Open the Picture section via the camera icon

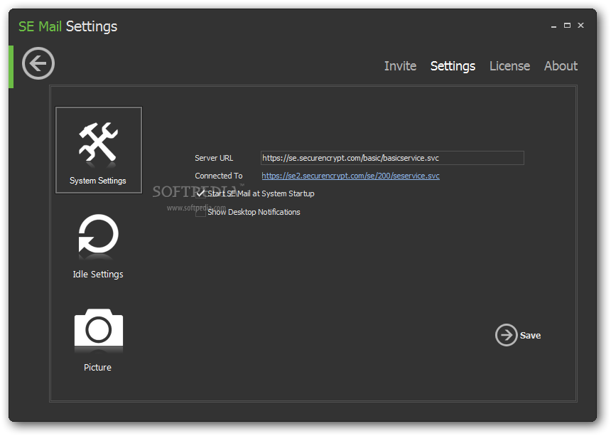coord(99,328)
